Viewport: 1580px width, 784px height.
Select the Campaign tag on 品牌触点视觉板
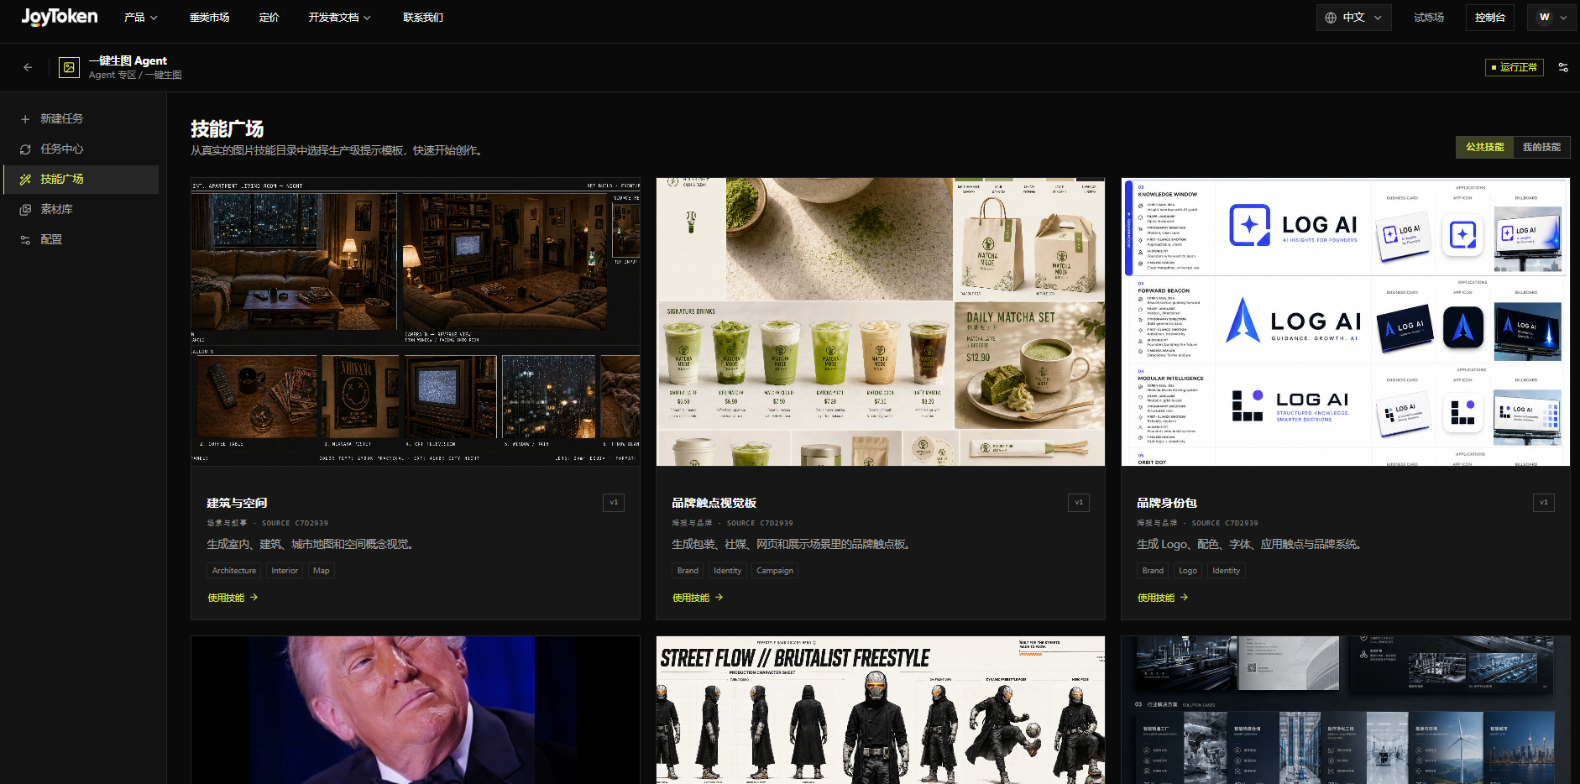coord(775,571)
